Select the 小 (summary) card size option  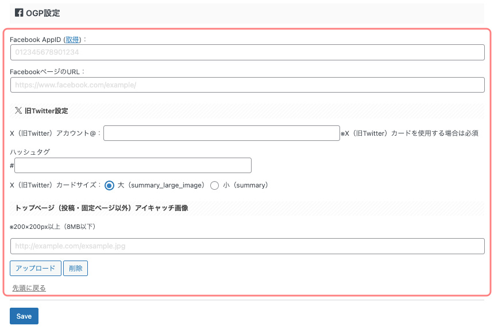pyautogui.click(x=214, y=185)
